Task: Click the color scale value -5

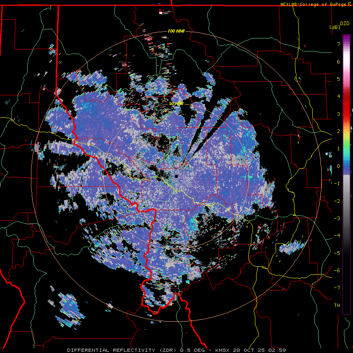Action: [x=337, y=253]
